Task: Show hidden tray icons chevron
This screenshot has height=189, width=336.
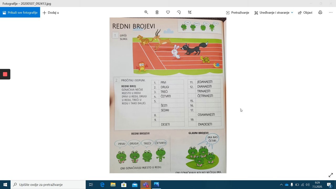Action: tap(281, 185)
